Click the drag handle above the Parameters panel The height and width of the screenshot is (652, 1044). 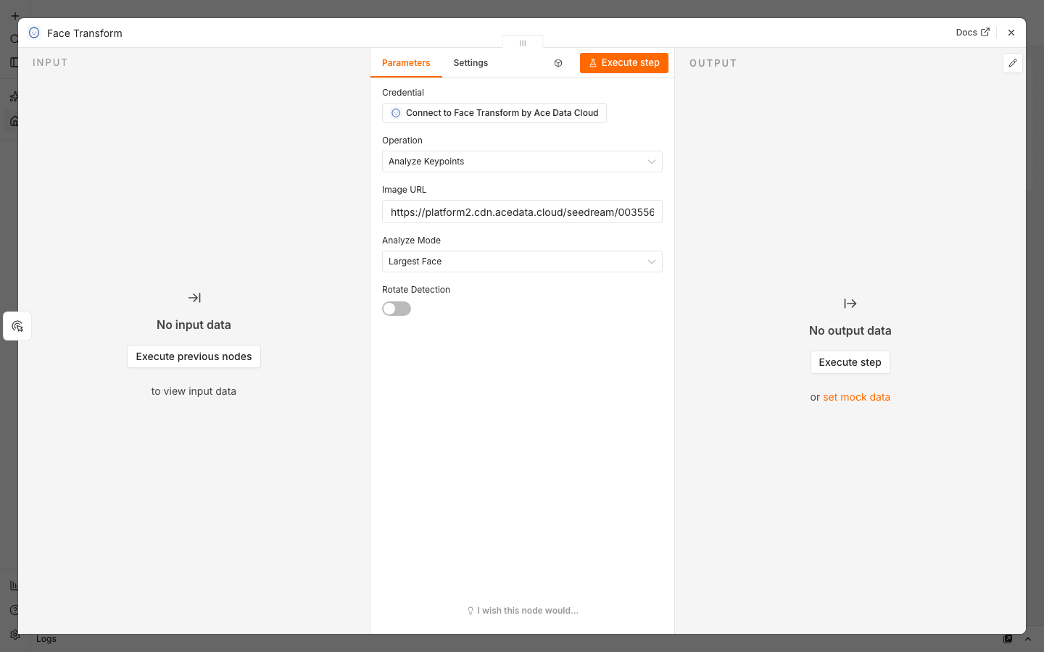[523, 43]
